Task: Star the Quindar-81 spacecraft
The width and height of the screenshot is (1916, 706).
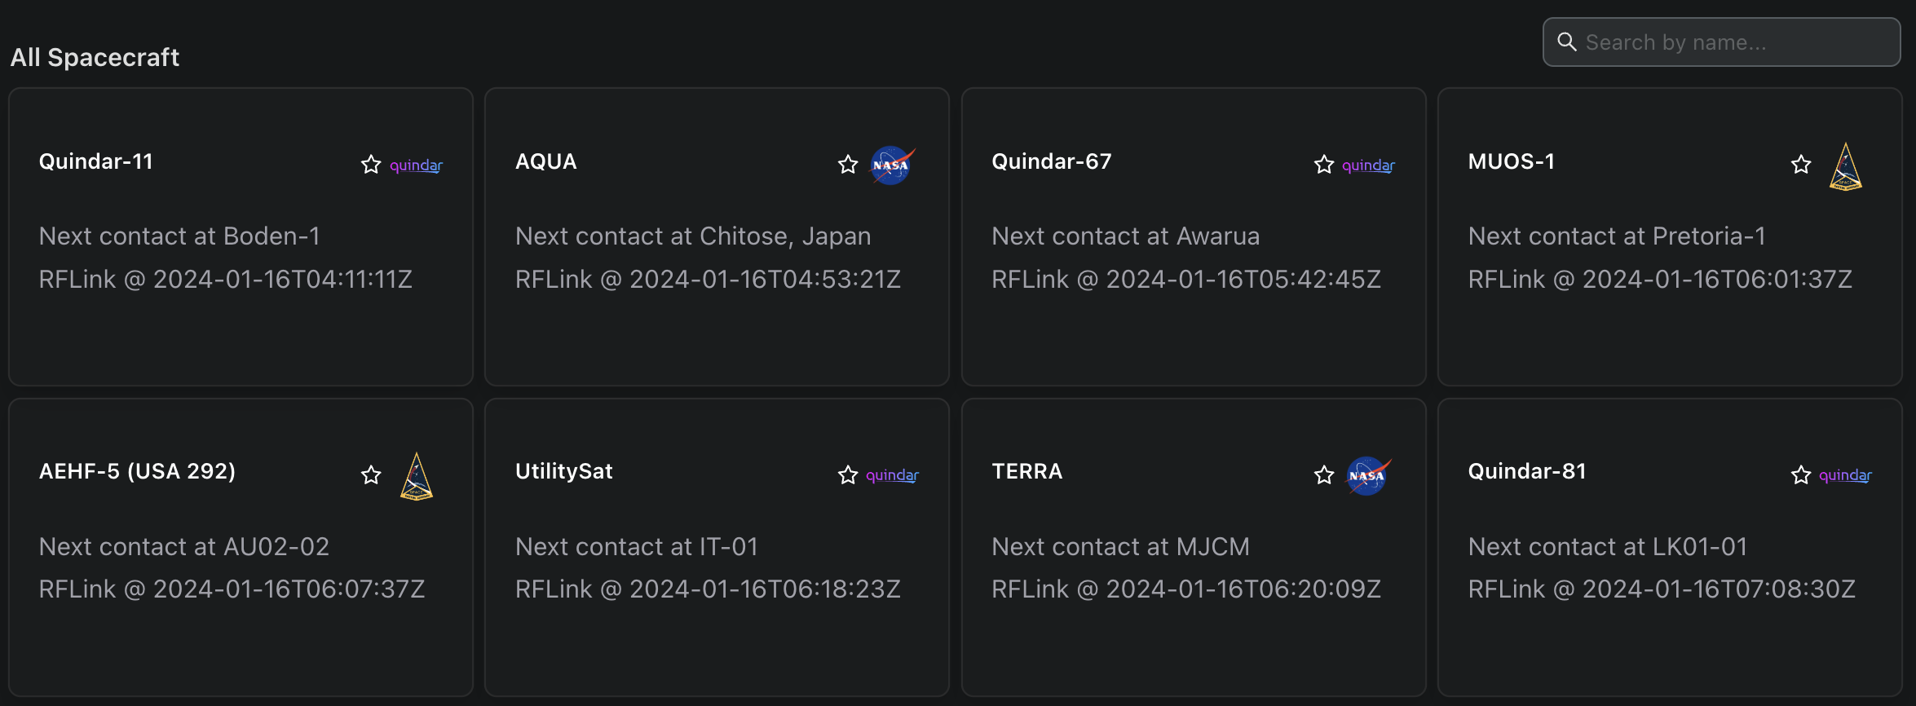Action: point(1801,474)
